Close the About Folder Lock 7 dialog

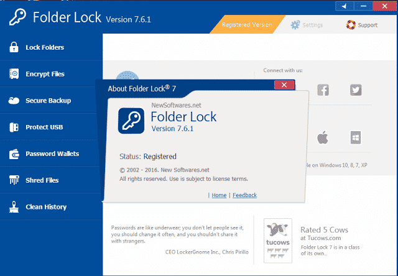click(284, 85)
